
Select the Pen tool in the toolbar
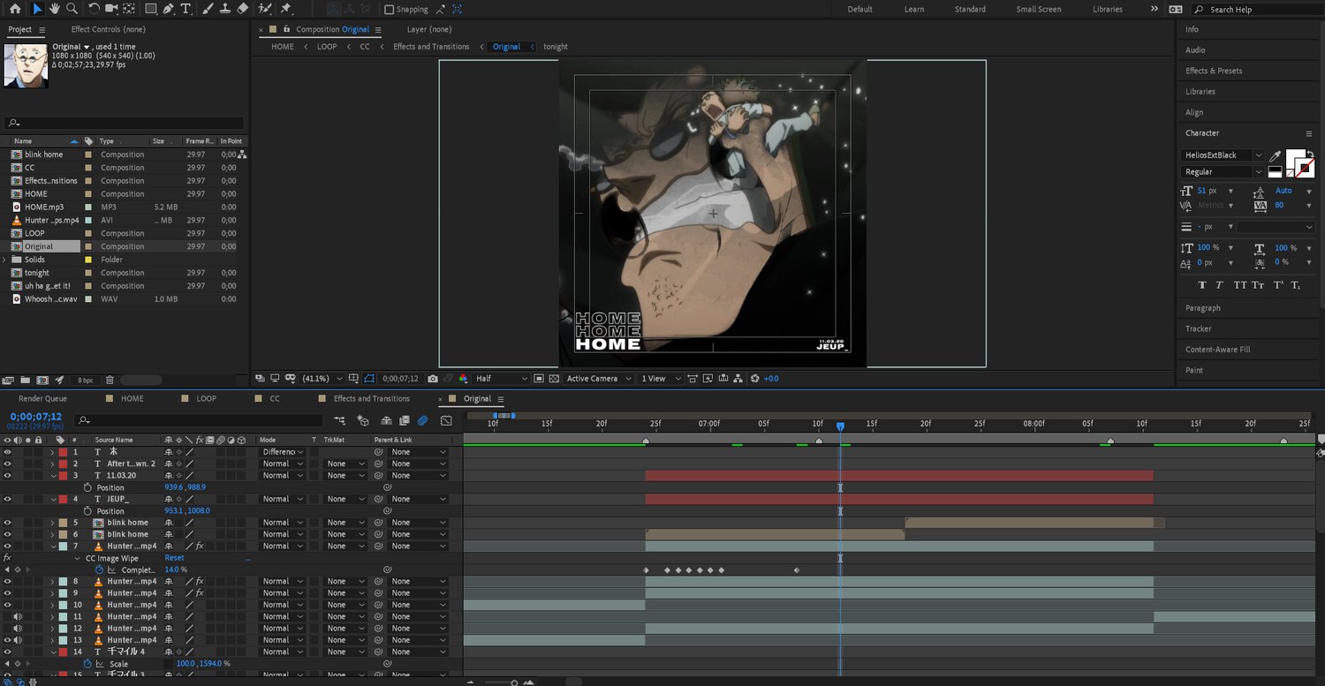pyautogui.click(x=168, y=9)
